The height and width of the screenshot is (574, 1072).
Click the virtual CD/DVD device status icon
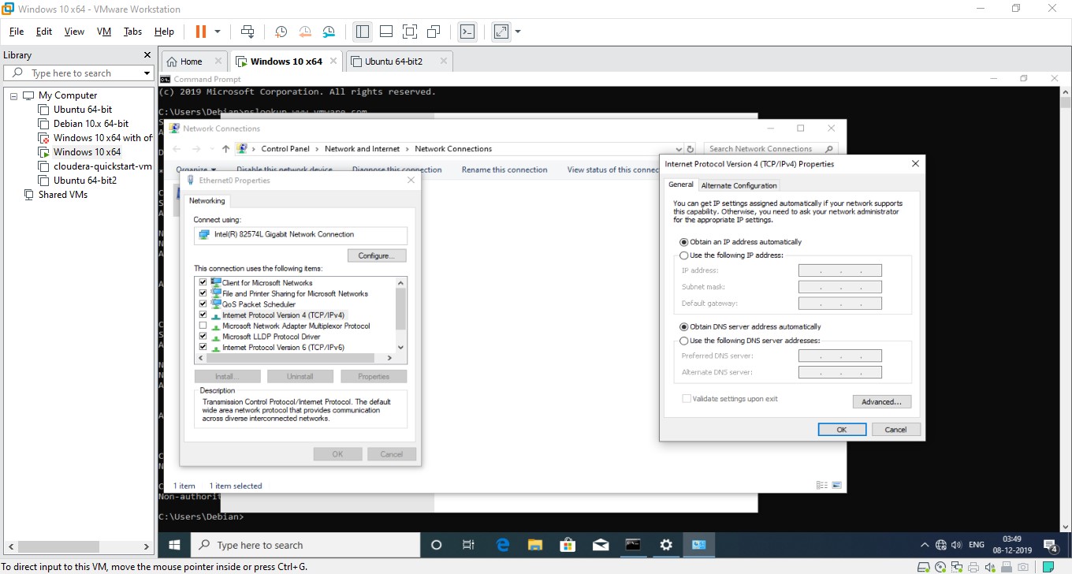tap(940, 566)
